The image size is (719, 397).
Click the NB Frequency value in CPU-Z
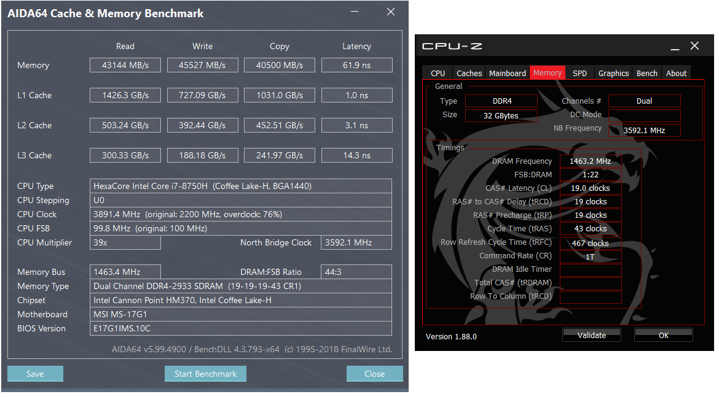(644, 130)
